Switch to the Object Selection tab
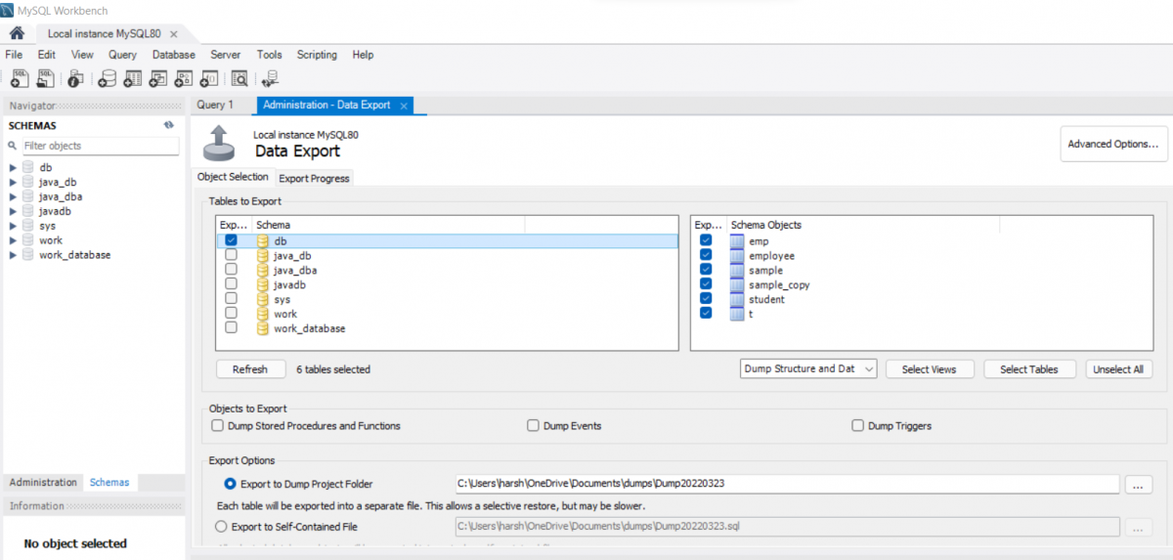Image resolution: width=1173 pixels, height=560 pixels. pyautogui.click(x=233, y=177)
